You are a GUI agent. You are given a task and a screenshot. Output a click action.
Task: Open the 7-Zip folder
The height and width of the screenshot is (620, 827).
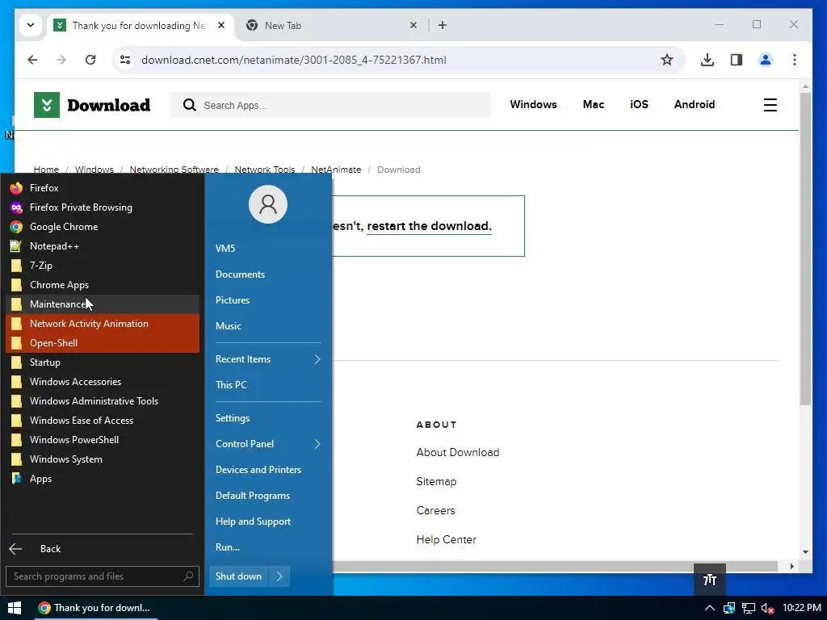tap(103, 265)
